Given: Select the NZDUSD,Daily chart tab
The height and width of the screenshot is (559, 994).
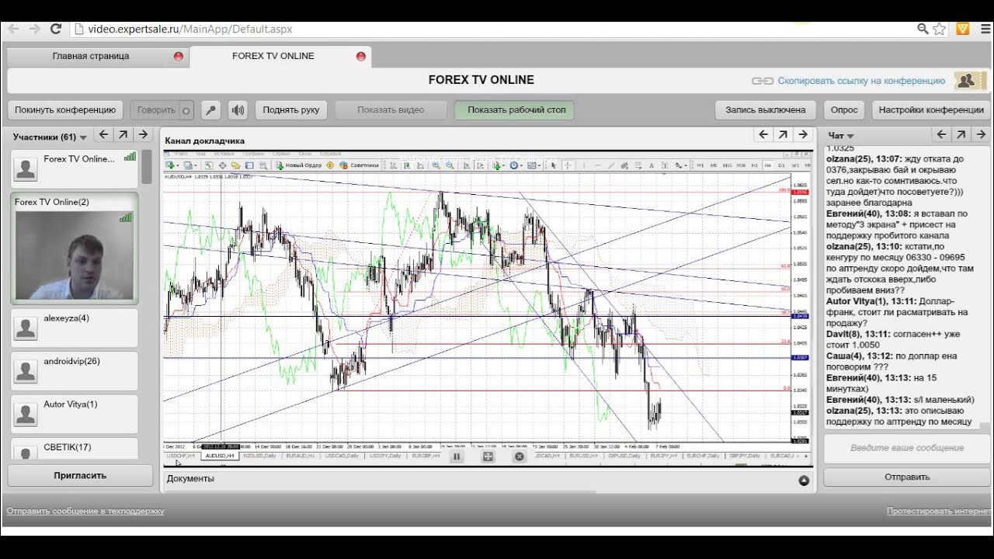Looking at the screenshot, I should [259, 456].
